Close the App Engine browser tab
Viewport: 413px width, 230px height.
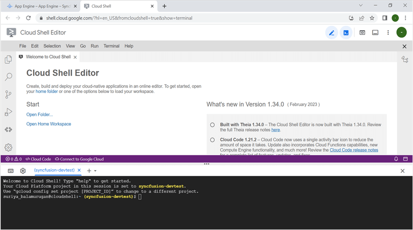pos(75,6)
